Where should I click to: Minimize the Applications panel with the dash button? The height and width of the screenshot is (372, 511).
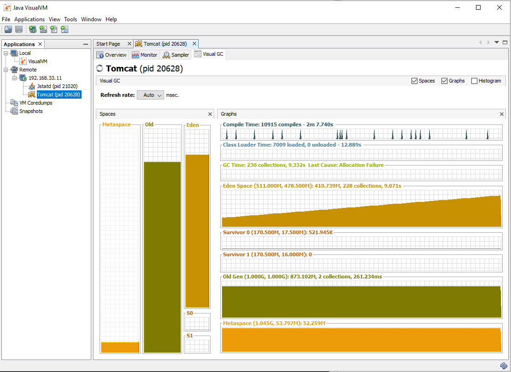point(86,44)
